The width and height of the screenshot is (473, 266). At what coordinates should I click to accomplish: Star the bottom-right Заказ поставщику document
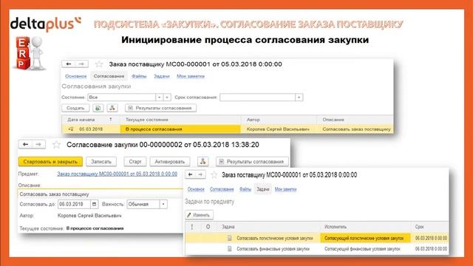(214, 175)
